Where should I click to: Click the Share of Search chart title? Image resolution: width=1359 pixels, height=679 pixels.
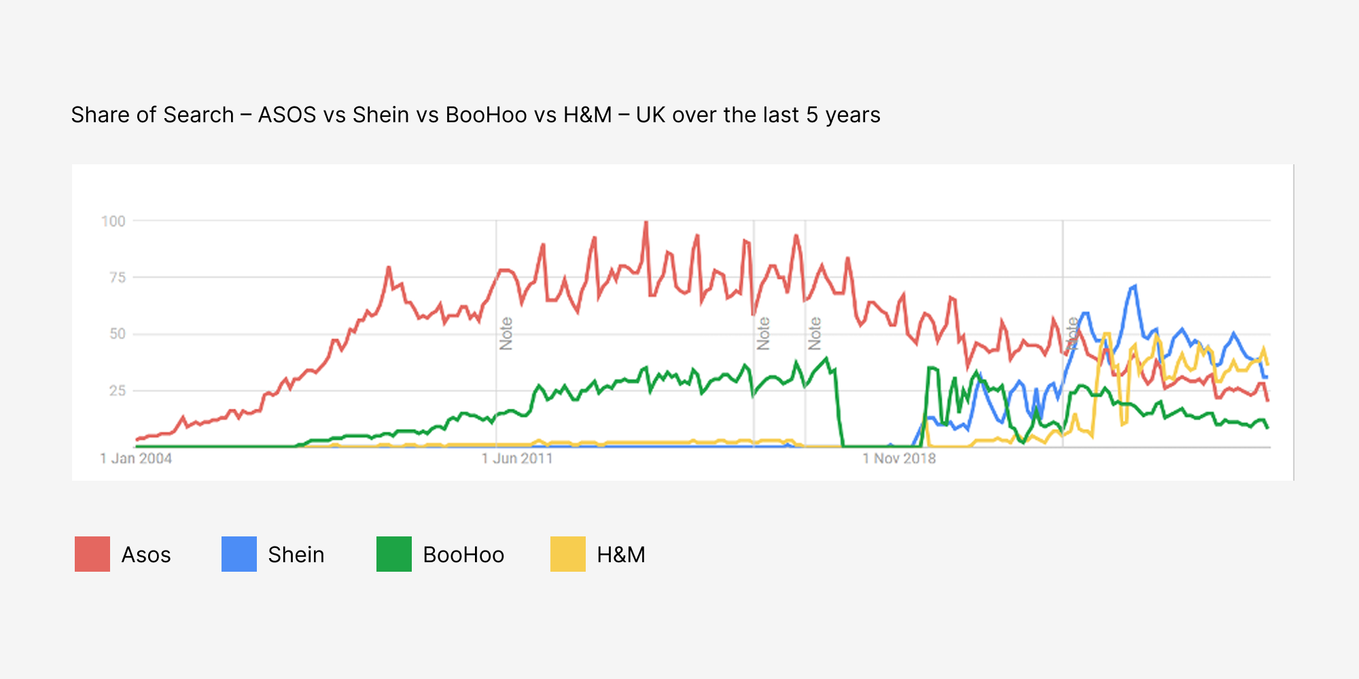click(476, 115)
